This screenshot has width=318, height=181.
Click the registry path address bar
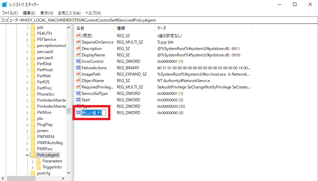click(x=159, y=20)
